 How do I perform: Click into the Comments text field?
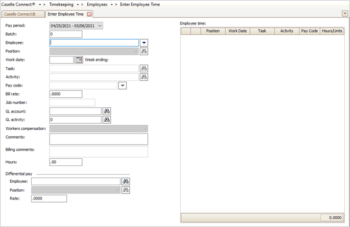click(98, 139)
